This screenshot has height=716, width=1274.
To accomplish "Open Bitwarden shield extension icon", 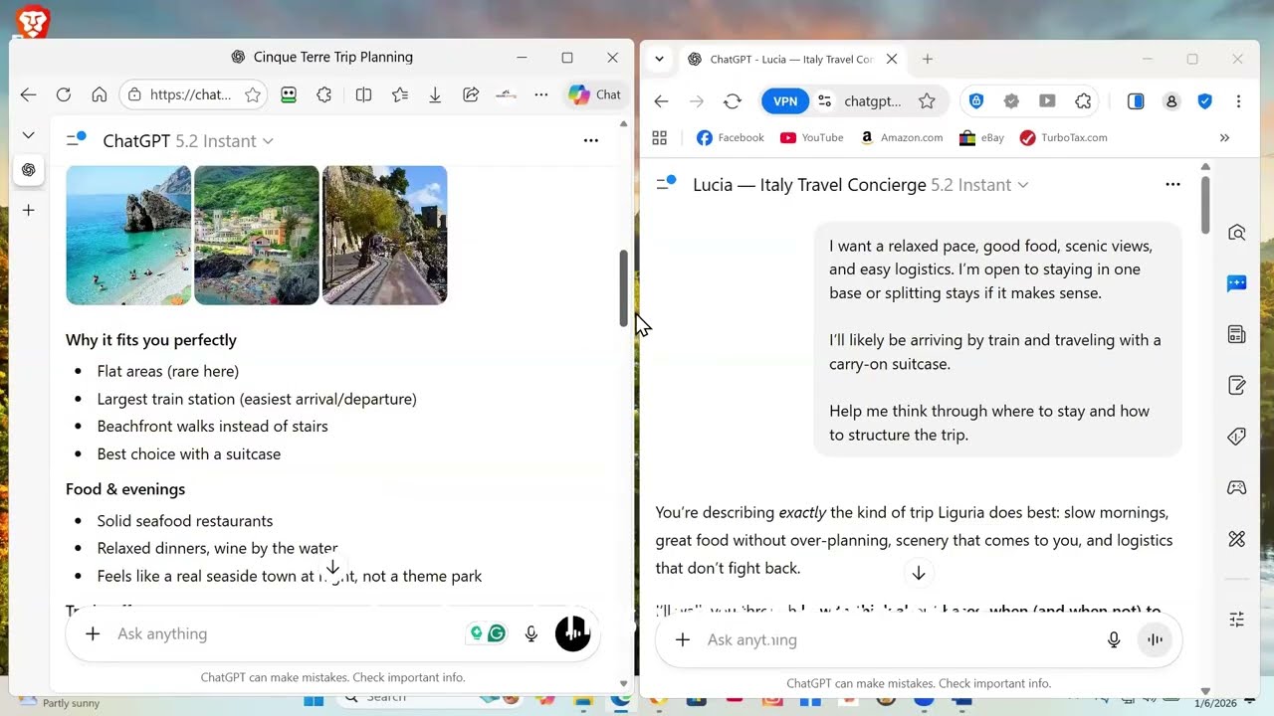I will [x=976, y=101].
